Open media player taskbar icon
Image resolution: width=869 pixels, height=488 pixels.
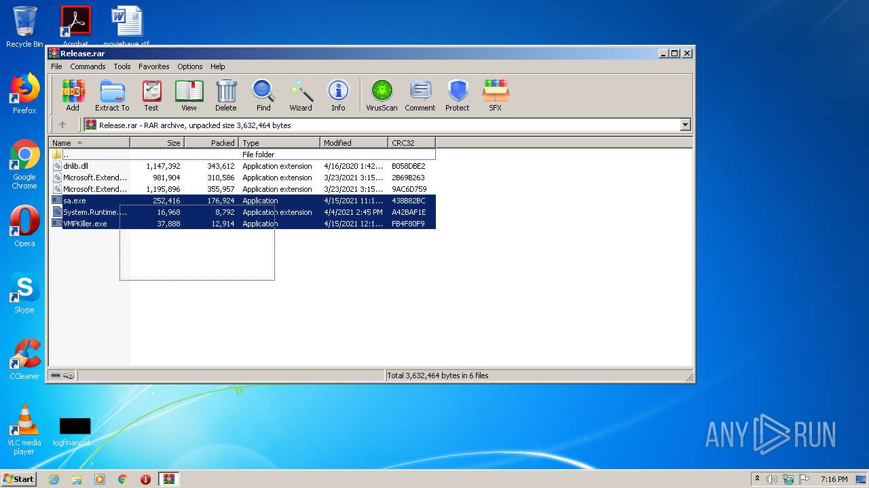pyautogui.click(x=100, y=479)
